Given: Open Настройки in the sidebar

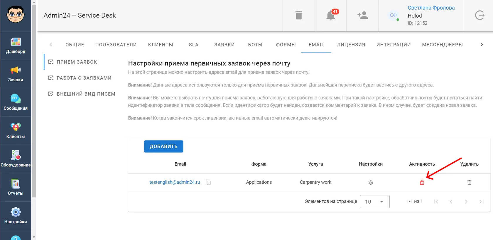Looking at the screenshot, I should 16,216.
